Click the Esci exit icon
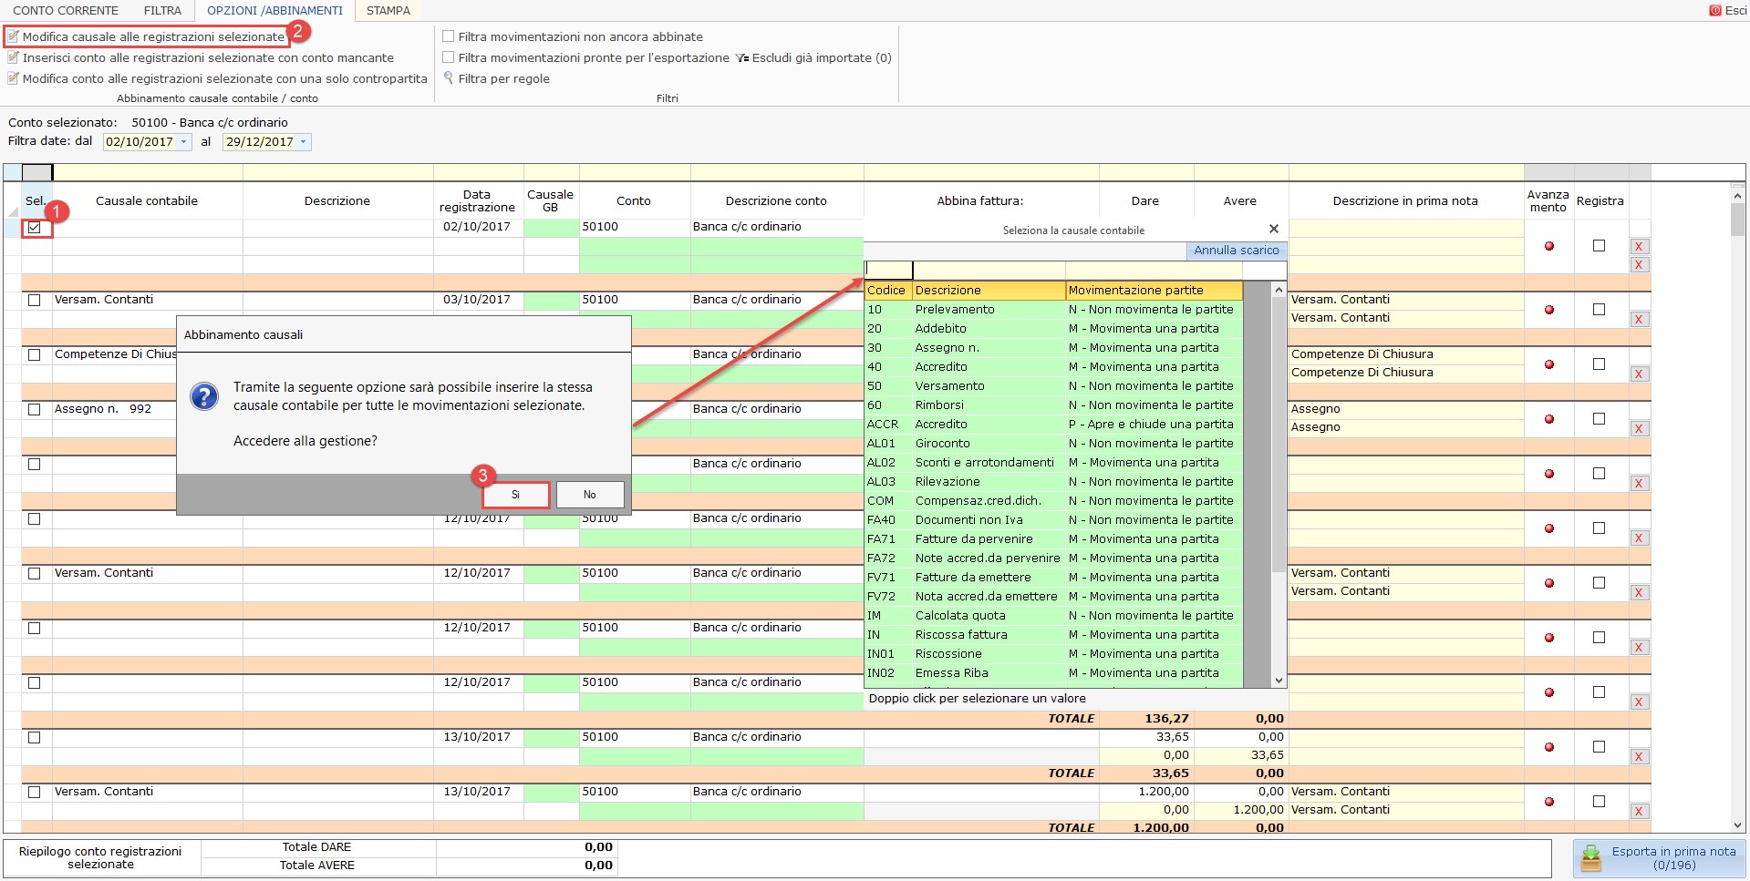This screenshot has width=1750, height=881. click(1715, 11)
